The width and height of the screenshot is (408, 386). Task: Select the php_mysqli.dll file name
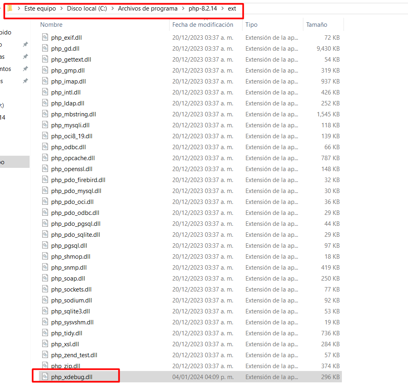click(x=71, y=125)
